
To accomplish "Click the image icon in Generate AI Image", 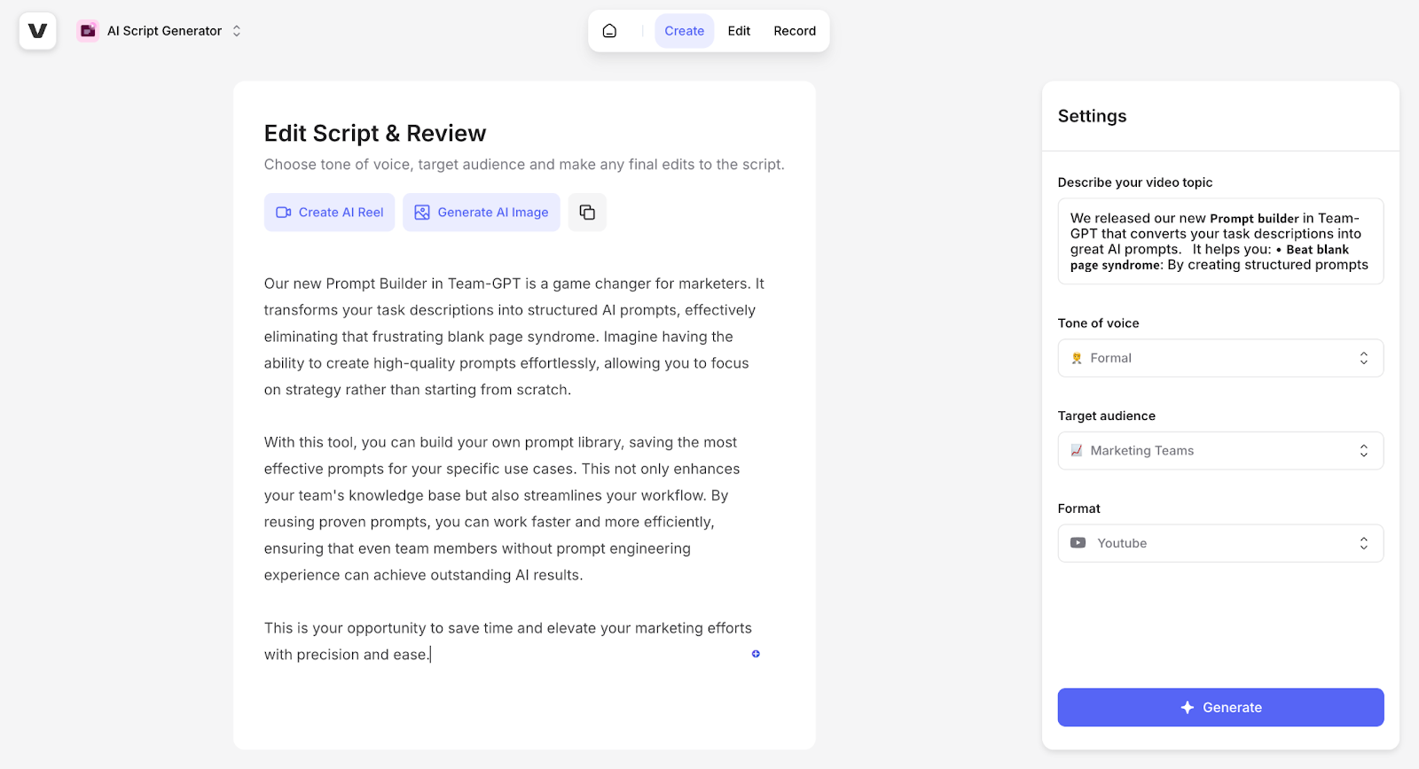I will 422,213.
